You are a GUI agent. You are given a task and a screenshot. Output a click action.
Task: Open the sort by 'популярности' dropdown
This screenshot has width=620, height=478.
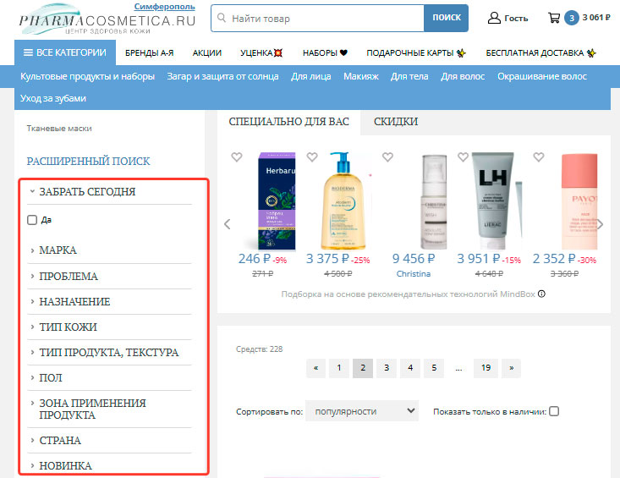coord(362,411)
